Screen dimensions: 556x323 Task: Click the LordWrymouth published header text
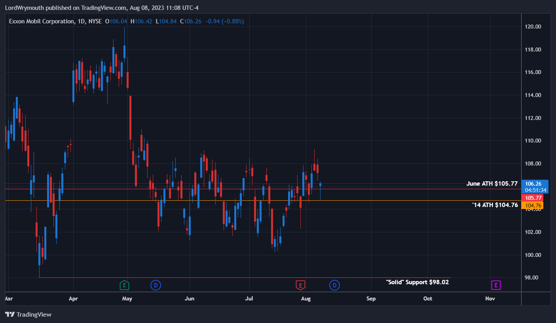pyautogui.click(x=102, y=7)
